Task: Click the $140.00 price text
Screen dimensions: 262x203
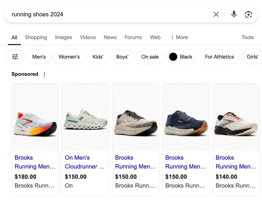Action: tap(226, 177)
